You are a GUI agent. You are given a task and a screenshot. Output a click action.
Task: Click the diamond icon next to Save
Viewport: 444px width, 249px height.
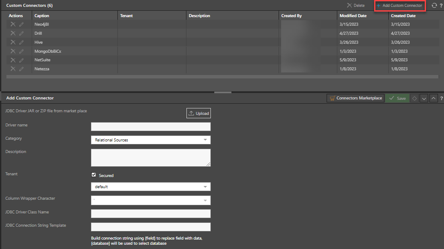(414, 98)
